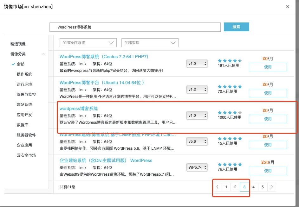Open the 全部架构 dropdown
This screenshot has height=207, width=299.
point(150,43)
